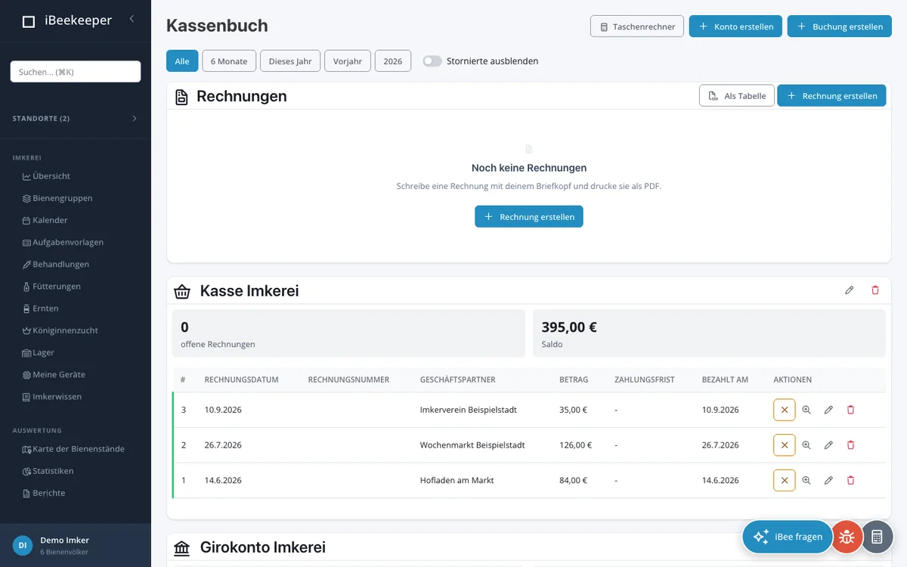
Task: Click the Betrag column header
Action: click(x=574, y=380)
